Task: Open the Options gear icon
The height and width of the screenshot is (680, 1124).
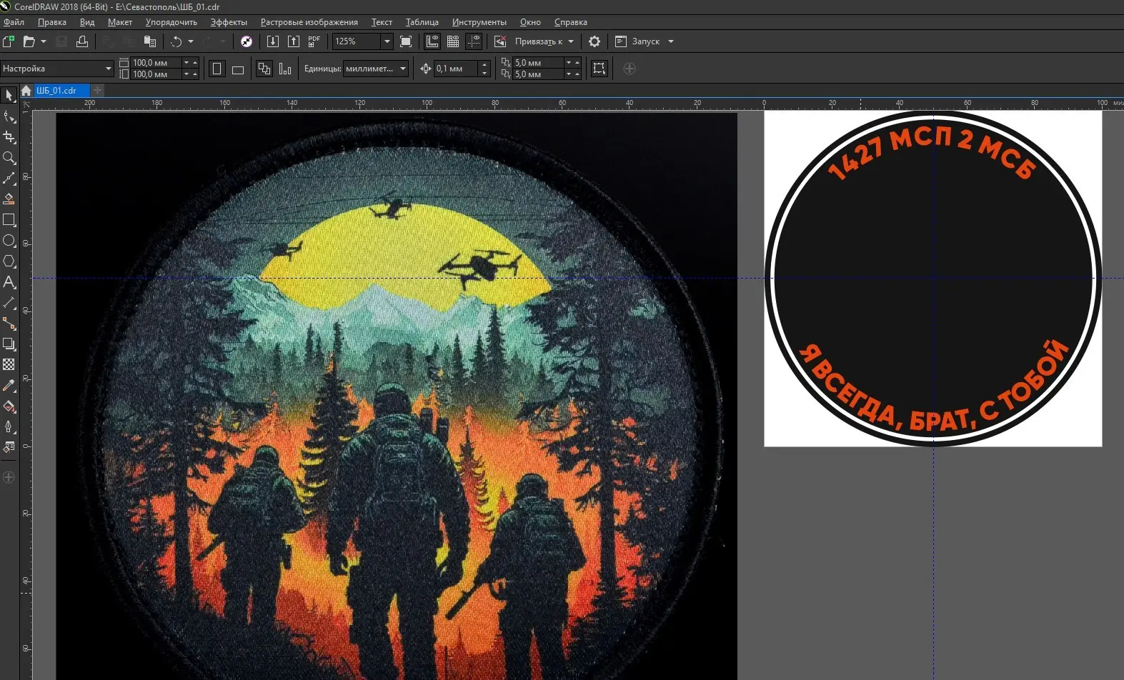Action: [595, 41]
